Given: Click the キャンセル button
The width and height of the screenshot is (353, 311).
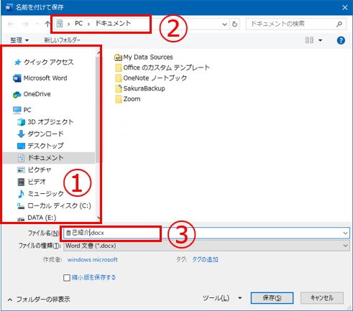Looking at the screenshot, I should click(x=322, y=298).
